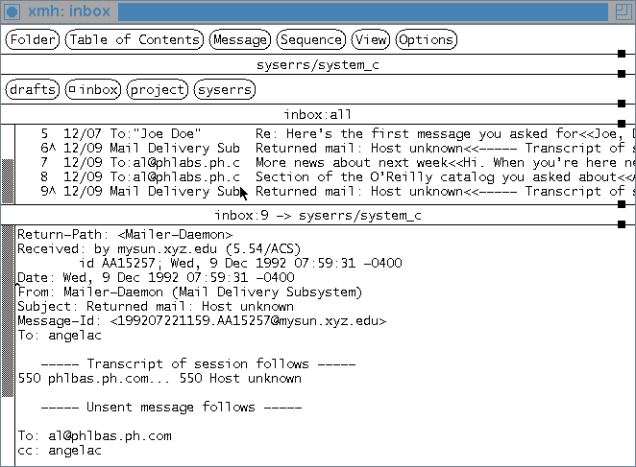Click the pane grip below the folder buttons
Viewport: 636px width, 467px height.
[x=621, y=104]
